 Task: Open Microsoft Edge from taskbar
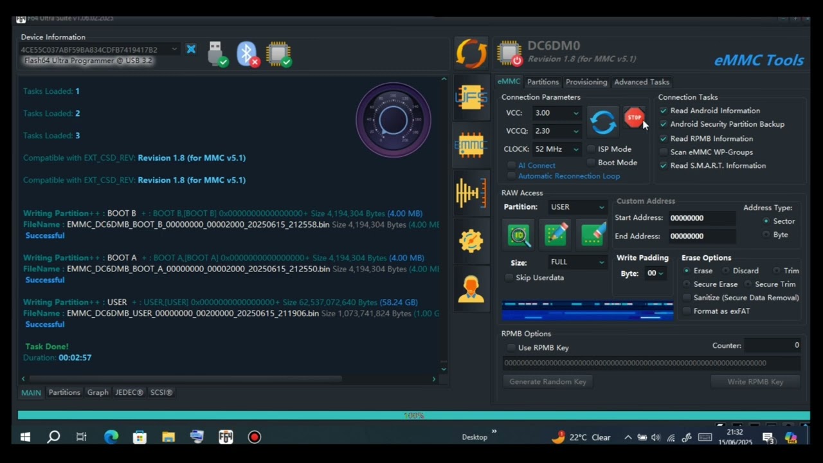pyautogui.click(x=111, y=437)
